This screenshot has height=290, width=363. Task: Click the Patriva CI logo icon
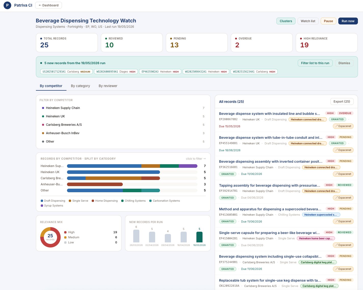[7, 5]
